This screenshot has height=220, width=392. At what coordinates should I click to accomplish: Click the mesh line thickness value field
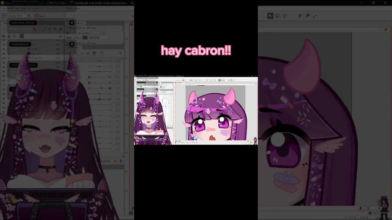[x=98, y=33]
